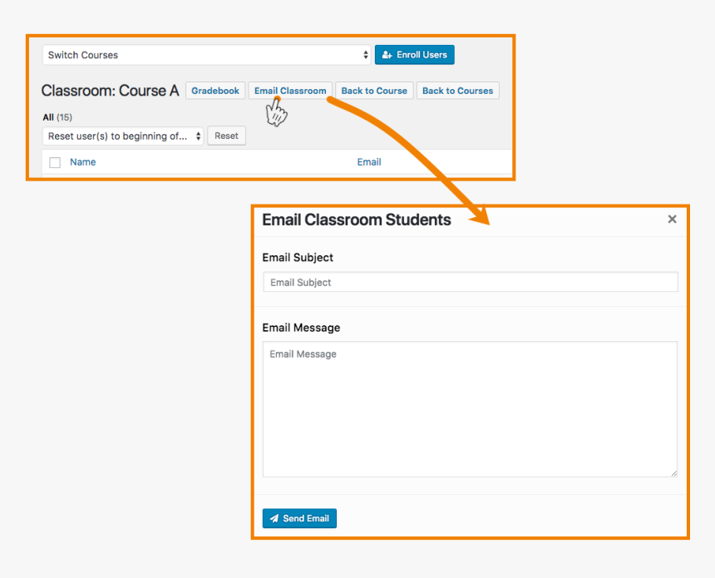Grab the Email Message resize handle
The width and height of the screenshot is (715, 578).
673,473
